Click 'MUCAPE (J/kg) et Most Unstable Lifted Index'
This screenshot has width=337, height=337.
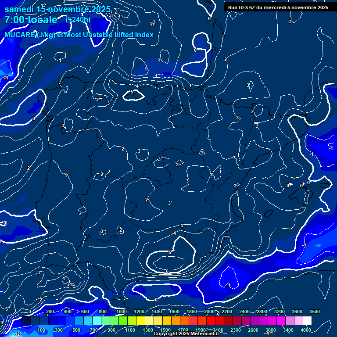coord(79,35)
